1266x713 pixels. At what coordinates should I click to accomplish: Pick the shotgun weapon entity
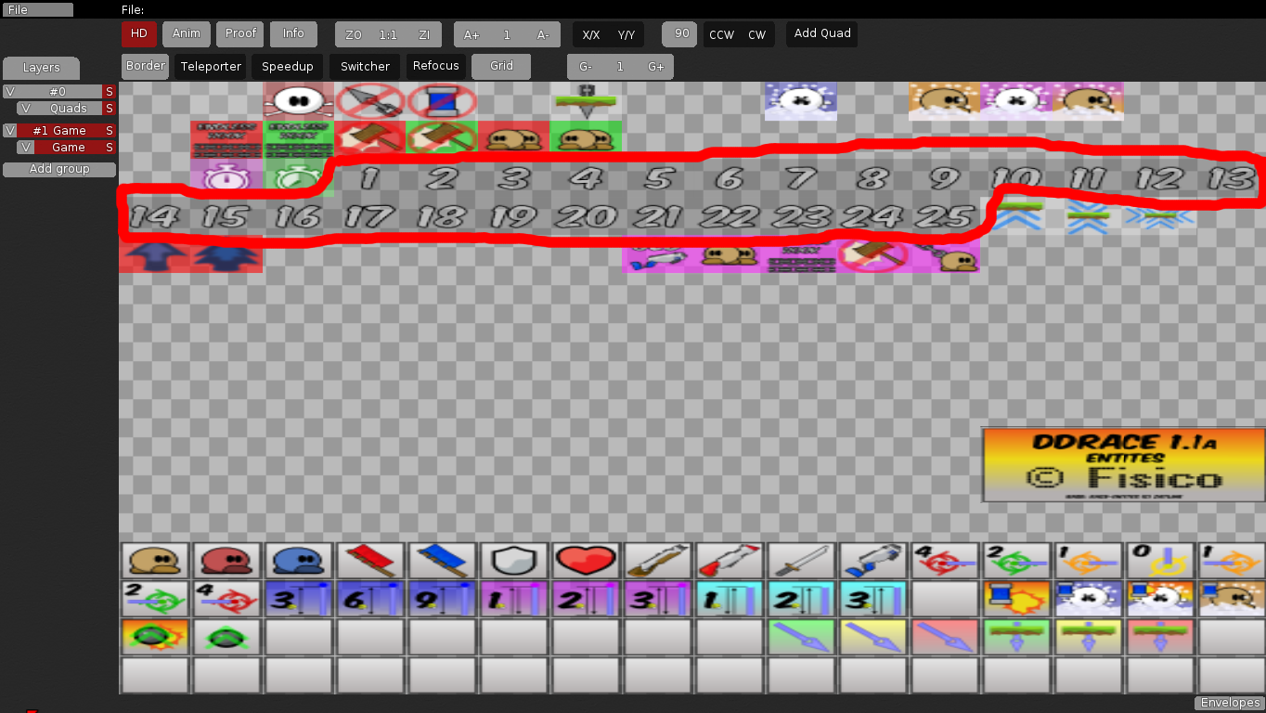tap(658, 561)
